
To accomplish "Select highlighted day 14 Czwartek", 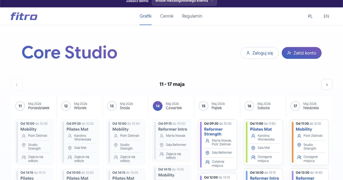I will 158,106.
